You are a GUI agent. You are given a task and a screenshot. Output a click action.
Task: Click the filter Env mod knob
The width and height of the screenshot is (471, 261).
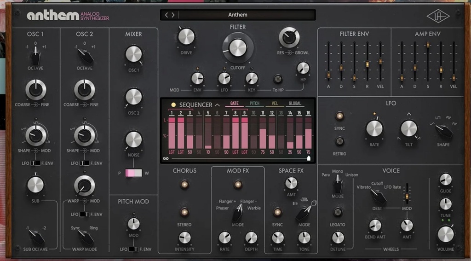(197, 78)
